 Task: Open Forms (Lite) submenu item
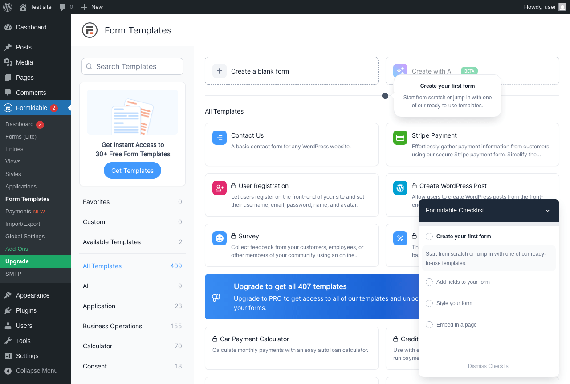(36, 137)
